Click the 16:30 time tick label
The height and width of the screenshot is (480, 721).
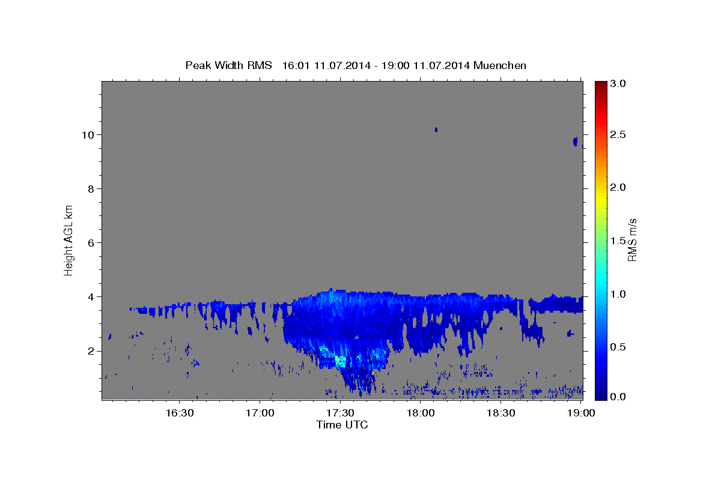click(x=179, y=413)
